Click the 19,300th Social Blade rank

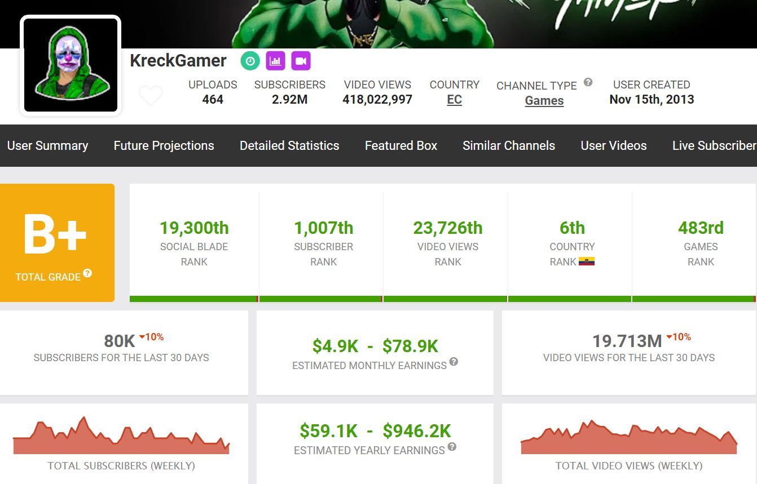[x=194, y=228]
